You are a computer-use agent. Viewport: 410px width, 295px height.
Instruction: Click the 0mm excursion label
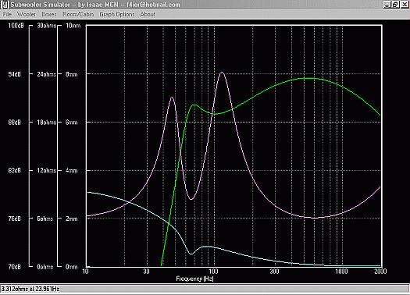tap(72, 267)
